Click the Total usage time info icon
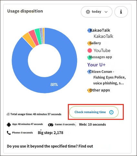This screenshot has height=156, width=137. (8, 114)
